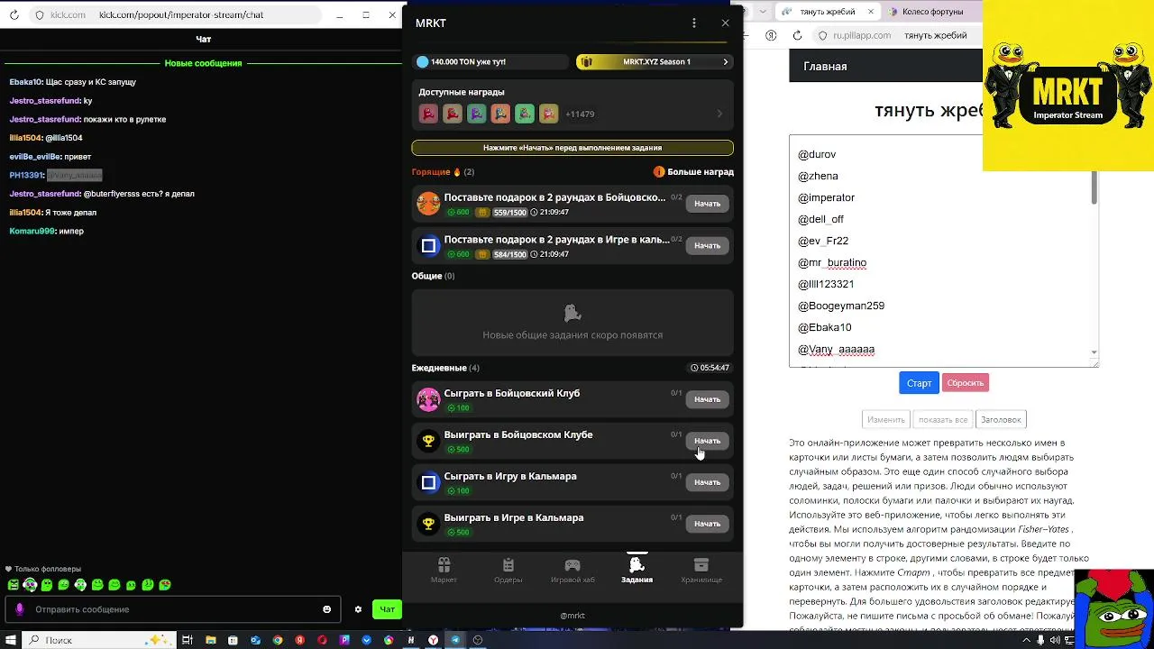Open Главная link in page navbar
Image resolution: width=1154 pixels, height=649 pixels.
825,66
